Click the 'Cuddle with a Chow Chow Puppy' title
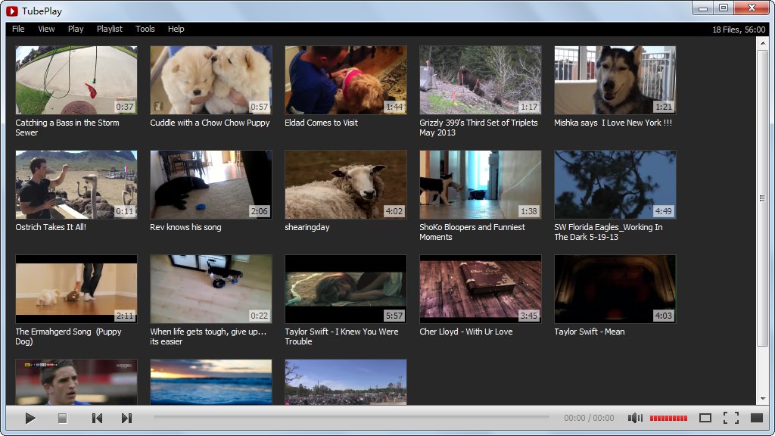 [x=210, y=123]
